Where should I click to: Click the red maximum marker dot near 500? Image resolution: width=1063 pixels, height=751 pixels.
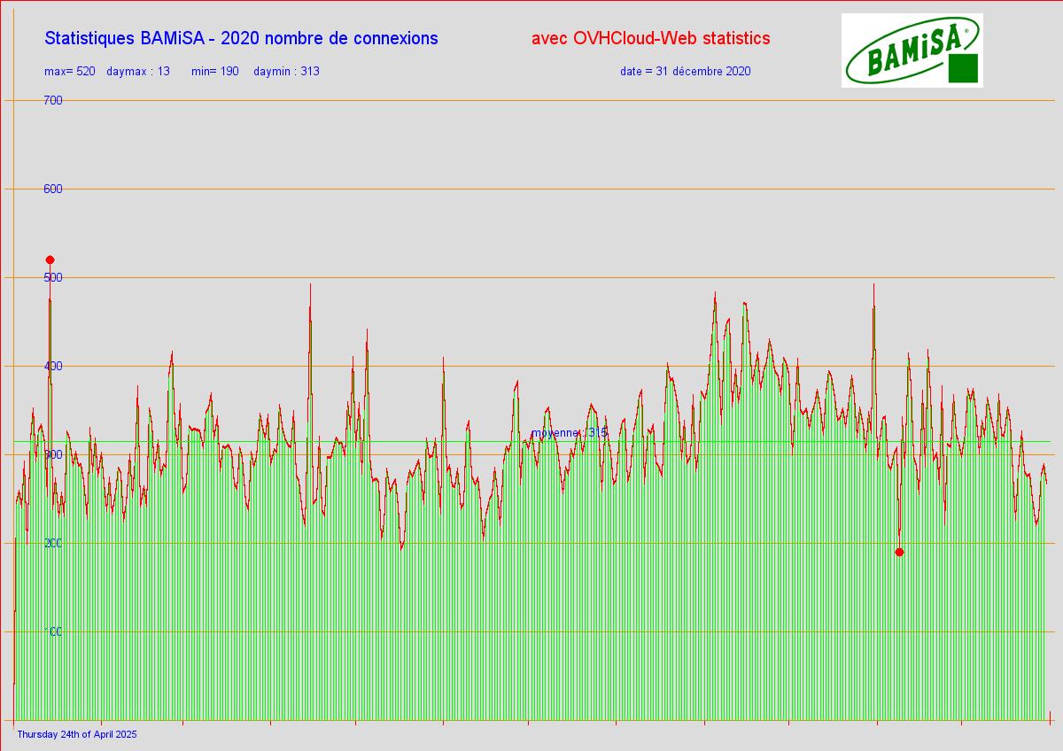tap(50, 259)
